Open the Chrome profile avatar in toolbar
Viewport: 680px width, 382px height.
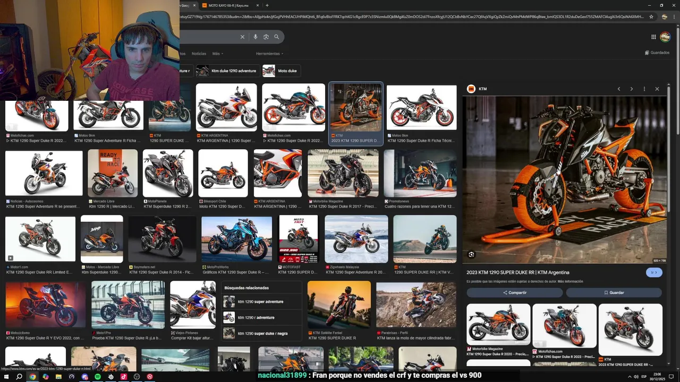tap(664, 16)
